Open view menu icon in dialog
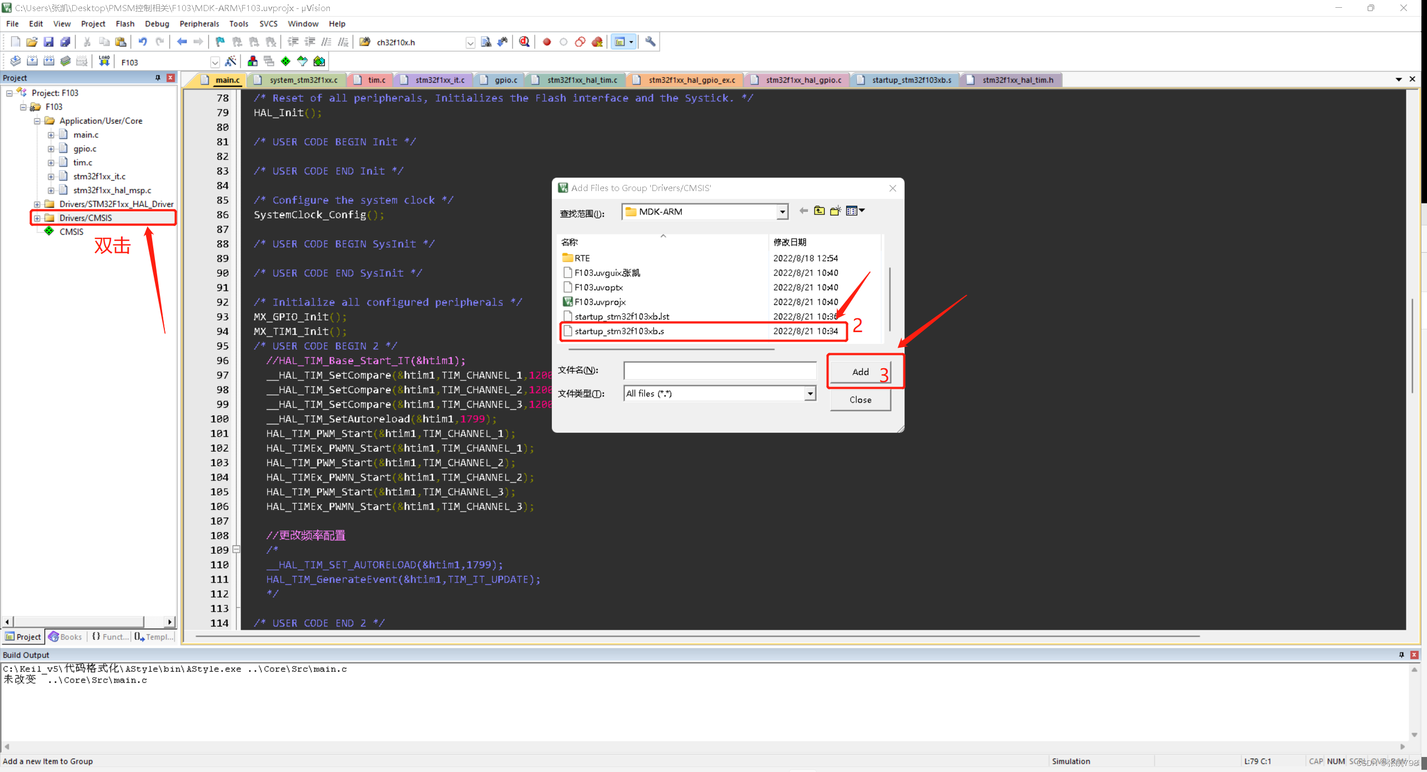 pos(855,210)
